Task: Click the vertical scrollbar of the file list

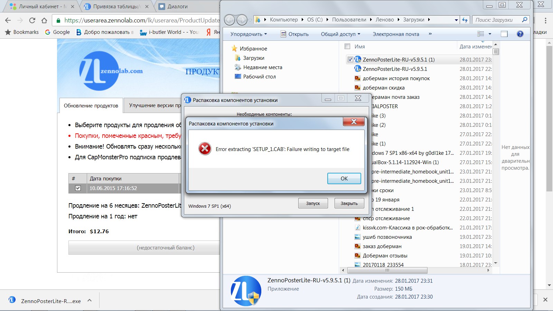Action: coord(496,52)
